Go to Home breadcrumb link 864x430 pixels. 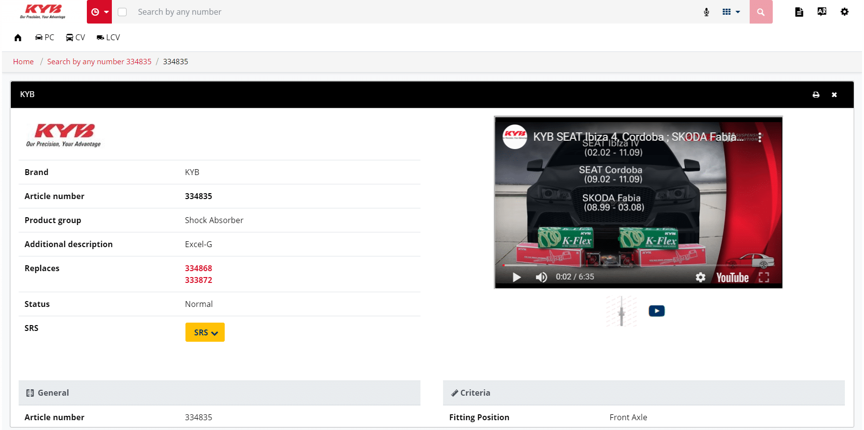pyautogui.click(x=23, y=62)
